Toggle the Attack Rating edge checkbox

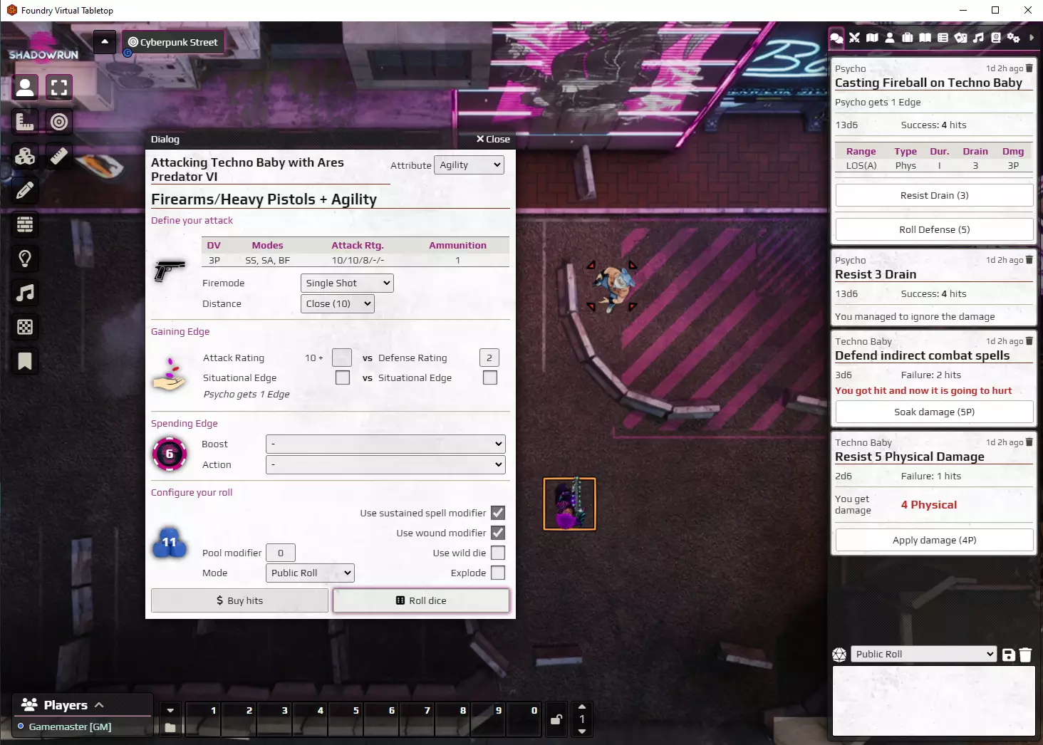coord(342,358)
